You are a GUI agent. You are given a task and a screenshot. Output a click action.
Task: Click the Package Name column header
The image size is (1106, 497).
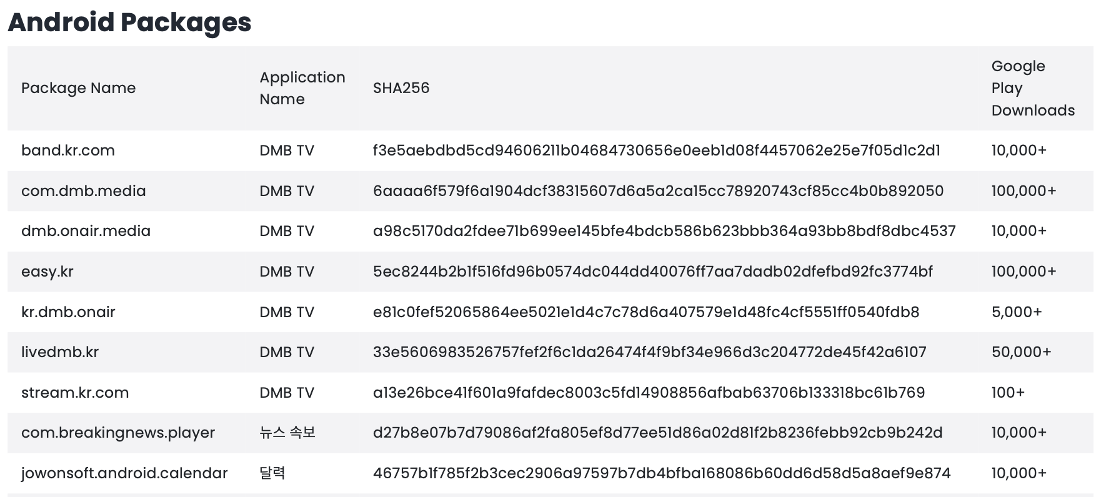point(78,88)
